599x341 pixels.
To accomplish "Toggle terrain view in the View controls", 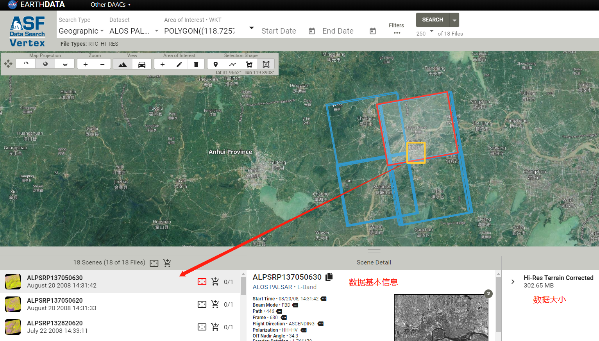I will pyautogui.click(x=123, y=64).
